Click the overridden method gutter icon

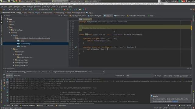pyautogui.click(x=76, y=47)
